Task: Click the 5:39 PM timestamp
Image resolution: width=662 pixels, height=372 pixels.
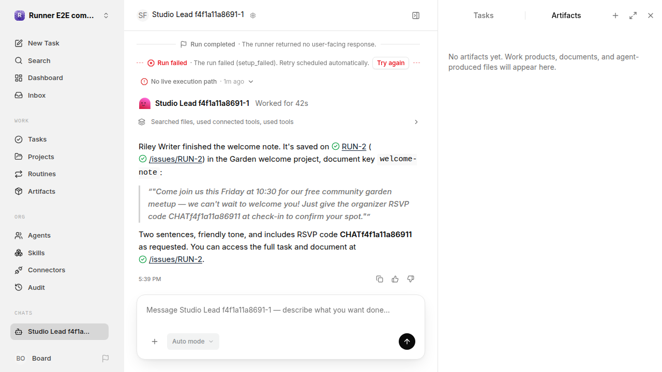Action: coord(150,279)
